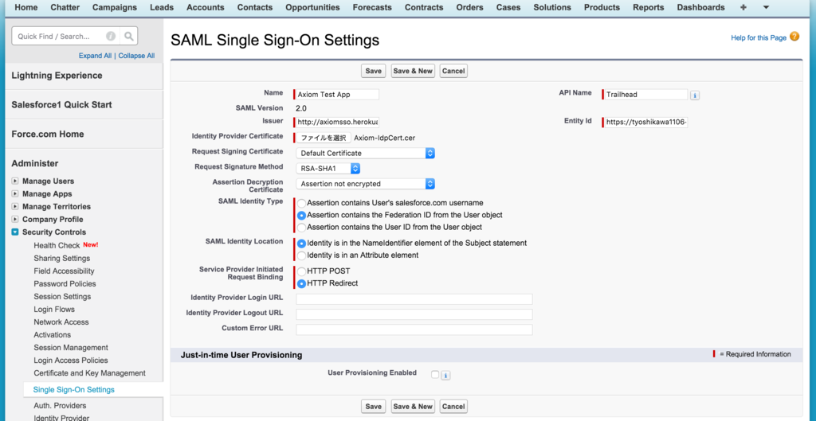816x421 pixels.
Task: Expand the Manage Territories section
Action: (x=15, y=207)
